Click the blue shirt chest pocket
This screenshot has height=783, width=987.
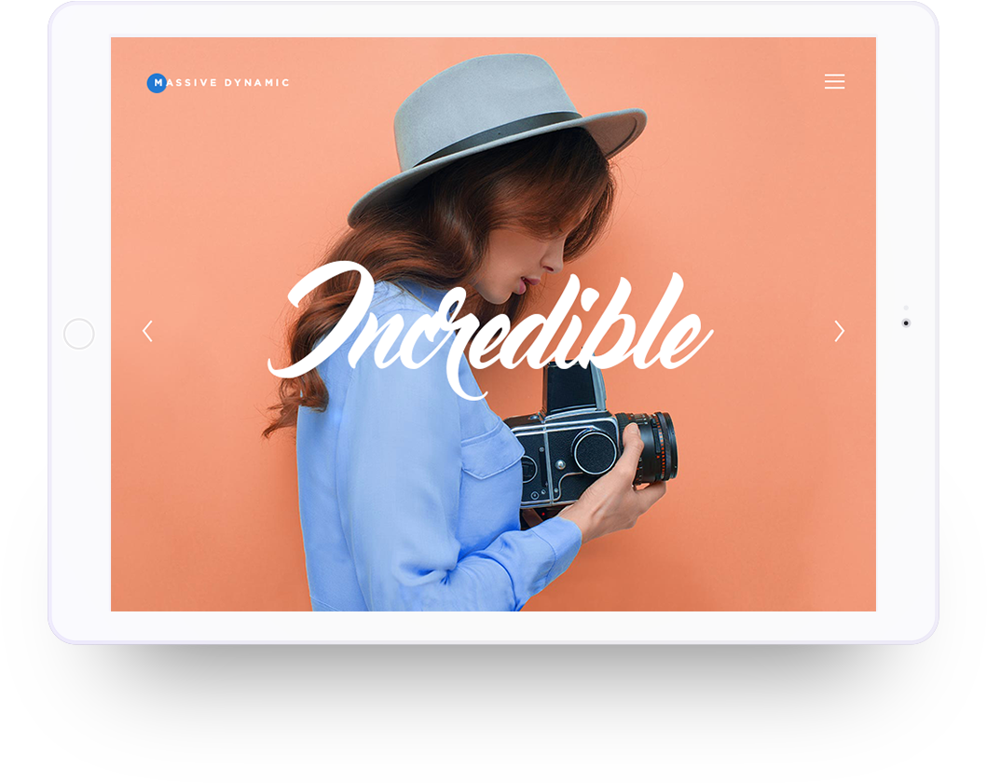(x=491, y=452)
